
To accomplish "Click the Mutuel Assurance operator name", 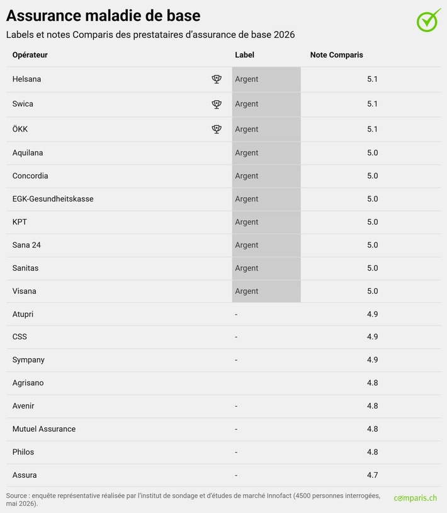I will 44,429.
